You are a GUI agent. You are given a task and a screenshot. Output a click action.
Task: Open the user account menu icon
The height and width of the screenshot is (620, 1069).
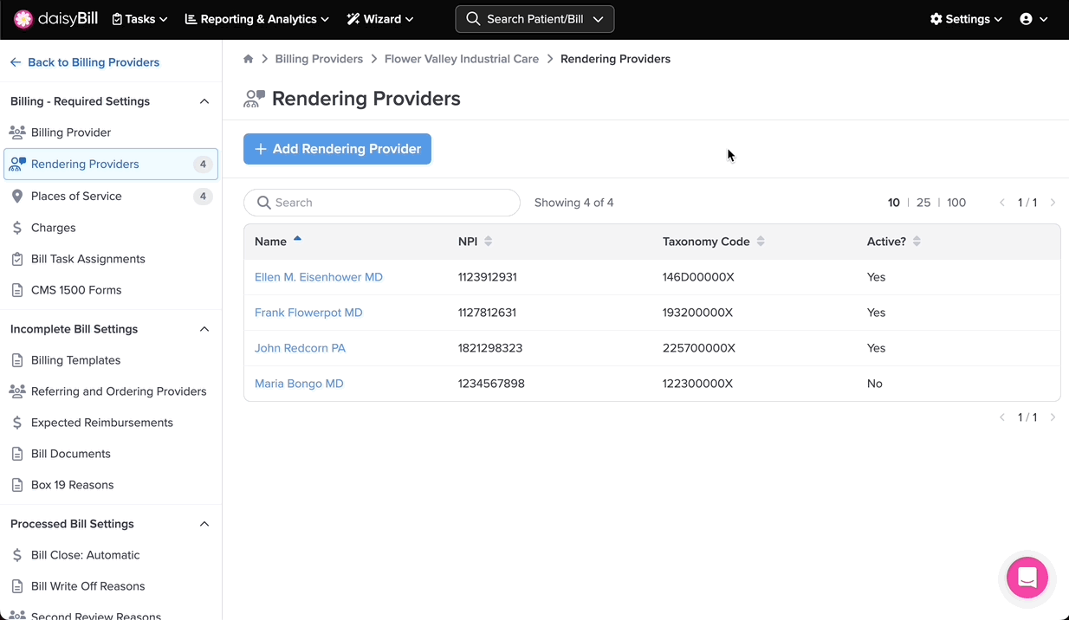tap(1027, 19)
